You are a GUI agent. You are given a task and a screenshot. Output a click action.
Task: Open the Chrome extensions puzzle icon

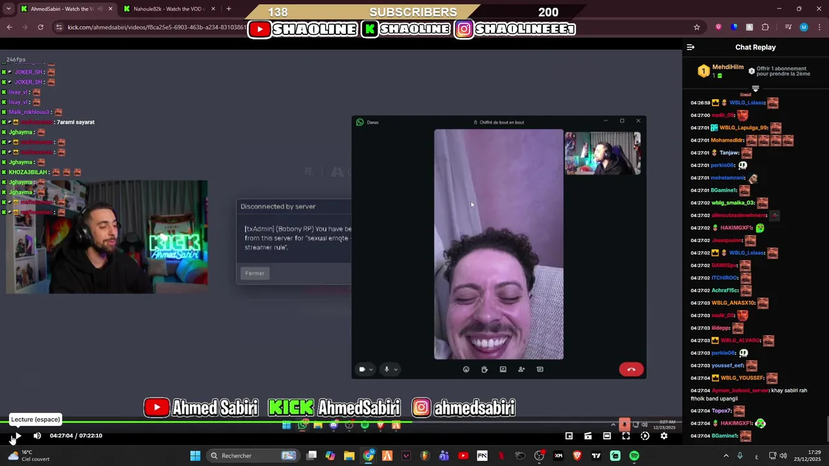tap(765, 27)
